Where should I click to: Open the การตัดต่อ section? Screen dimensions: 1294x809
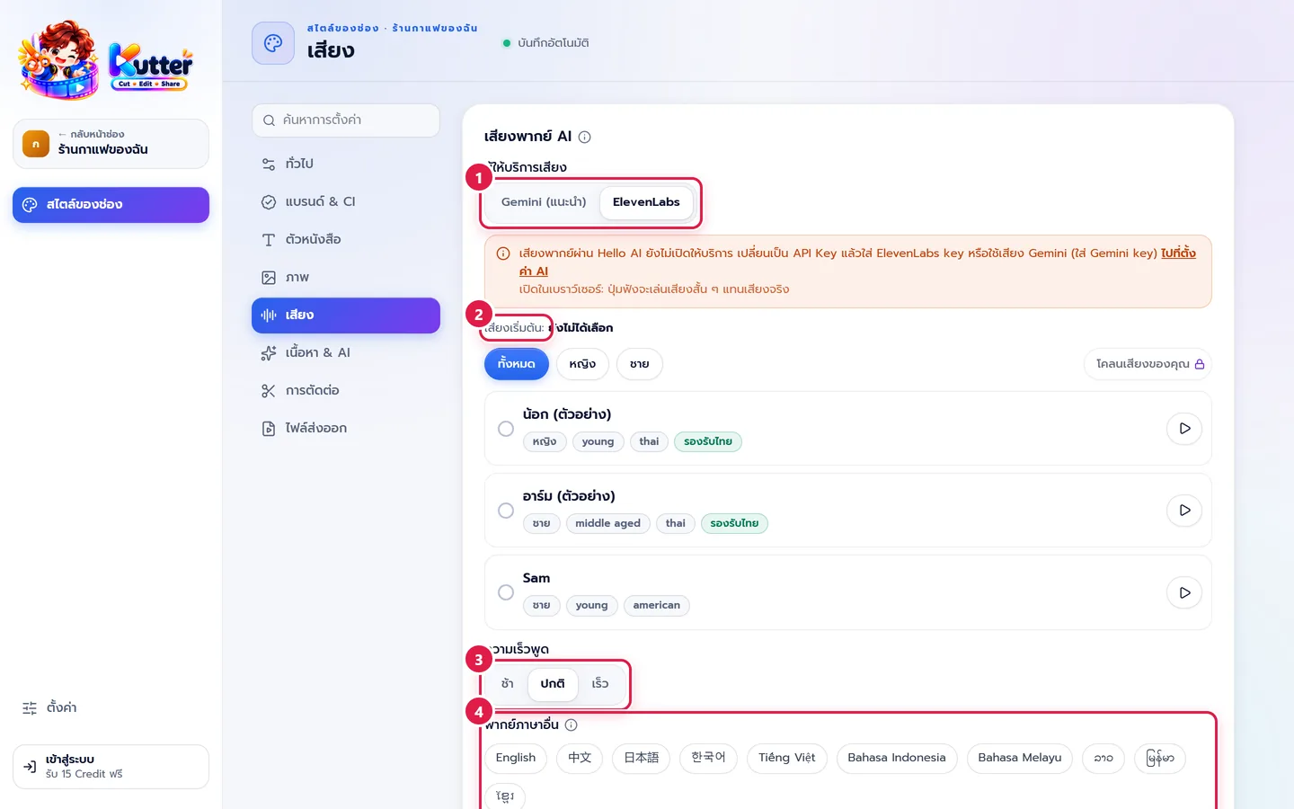click(x=346, y=390)
